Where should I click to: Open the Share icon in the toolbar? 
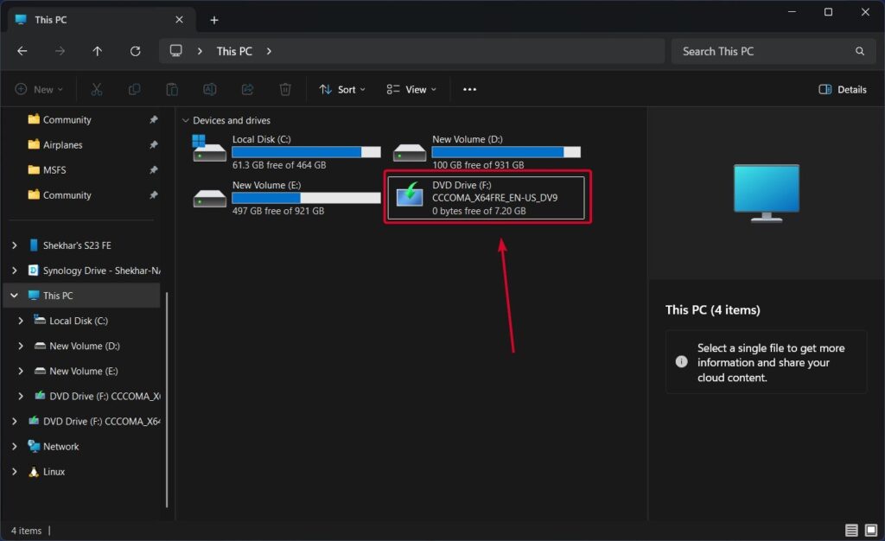pyautogui.click(x=247, y=89)
